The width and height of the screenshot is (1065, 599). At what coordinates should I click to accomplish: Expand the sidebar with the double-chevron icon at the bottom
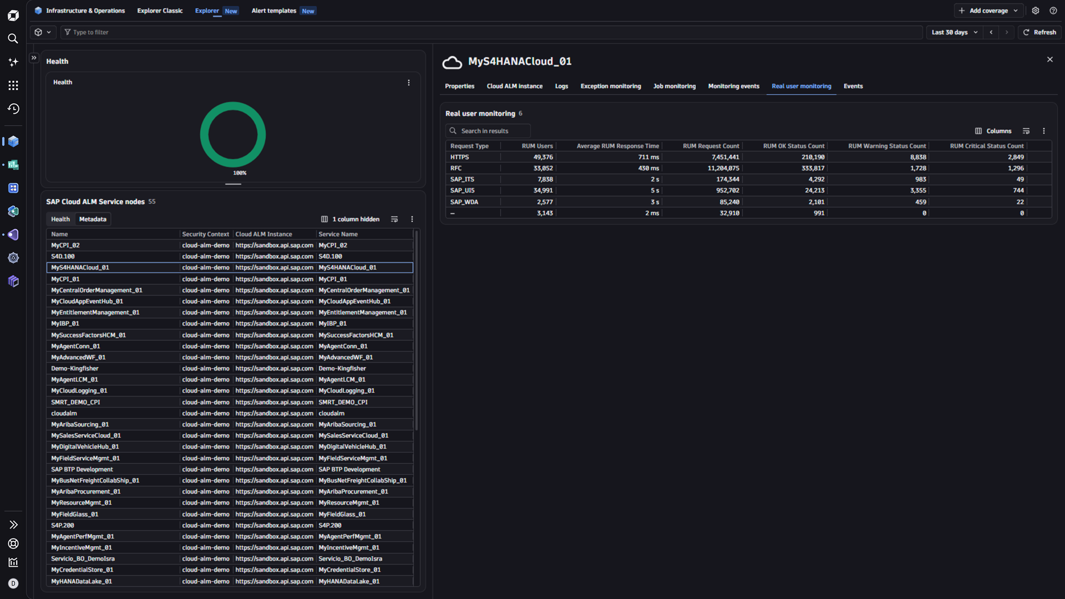(x=13, y=525)
